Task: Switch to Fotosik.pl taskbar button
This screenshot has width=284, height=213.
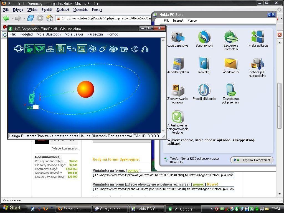Action: (x=73, y=209)
